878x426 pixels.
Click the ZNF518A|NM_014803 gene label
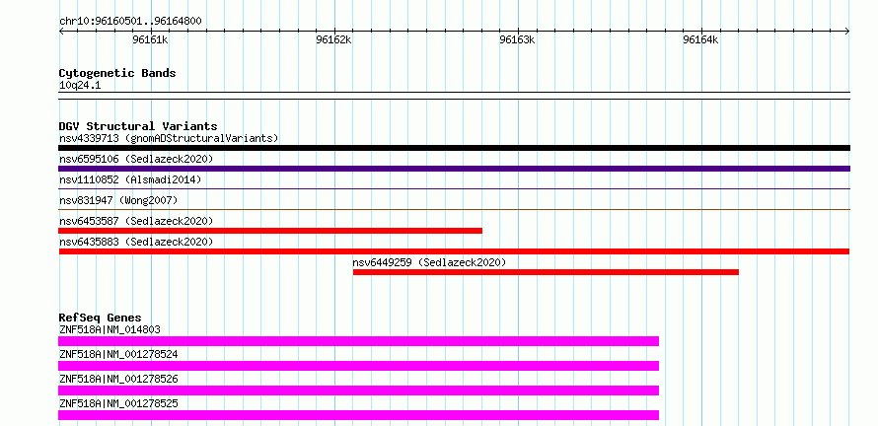[110, 329]
